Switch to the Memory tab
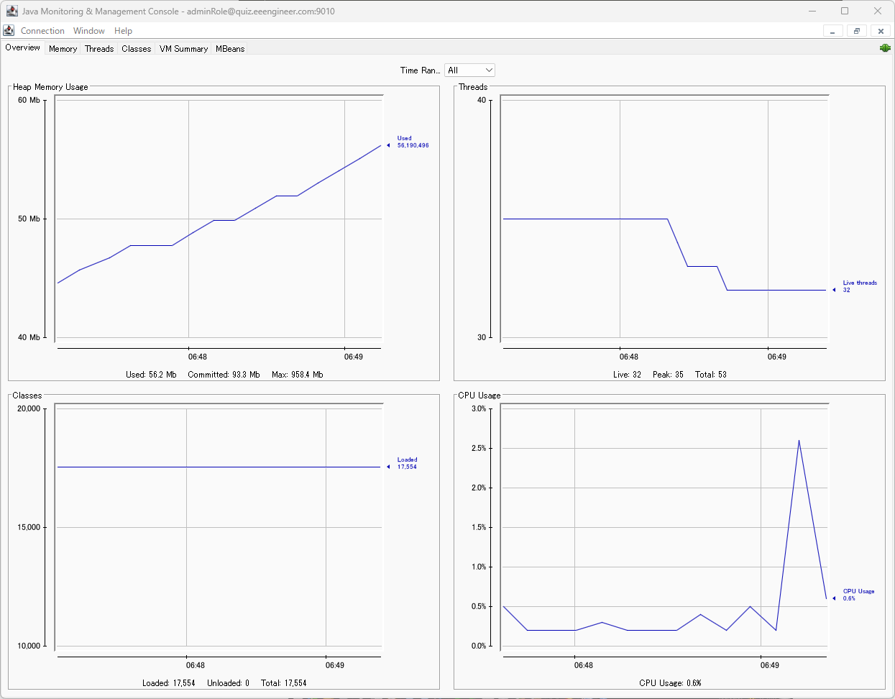 click(63, 48)
